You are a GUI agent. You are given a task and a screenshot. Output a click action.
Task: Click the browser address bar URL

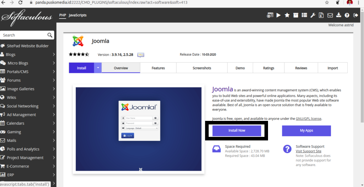point(111,2)
